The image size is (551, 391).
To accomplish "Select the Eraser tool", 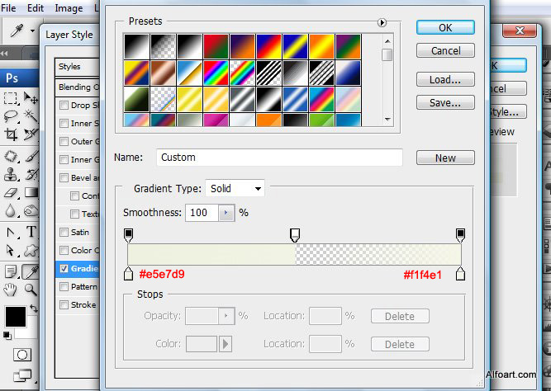I will pos(11,193).
